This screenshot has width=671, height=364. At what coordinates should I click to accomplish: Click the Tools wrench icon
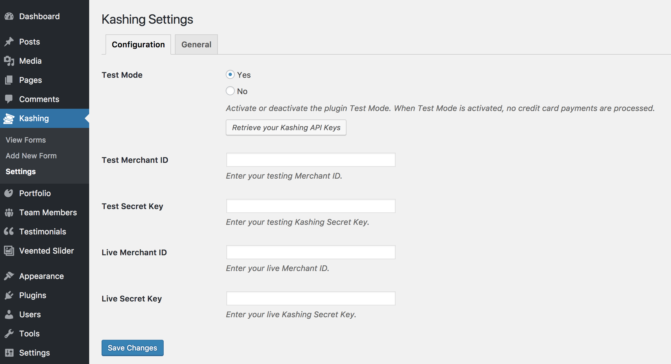(9, 334)
